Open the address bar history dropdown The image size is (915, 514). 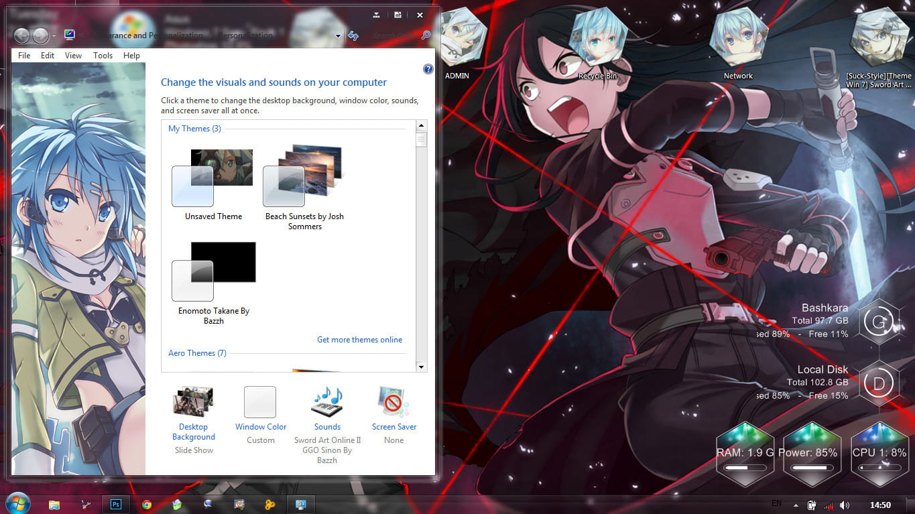coord(339,36)
